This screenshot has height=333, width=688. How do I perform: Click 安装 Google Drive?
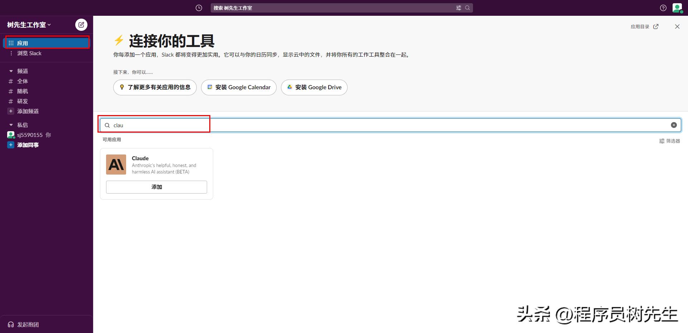[x=314, y=87]
